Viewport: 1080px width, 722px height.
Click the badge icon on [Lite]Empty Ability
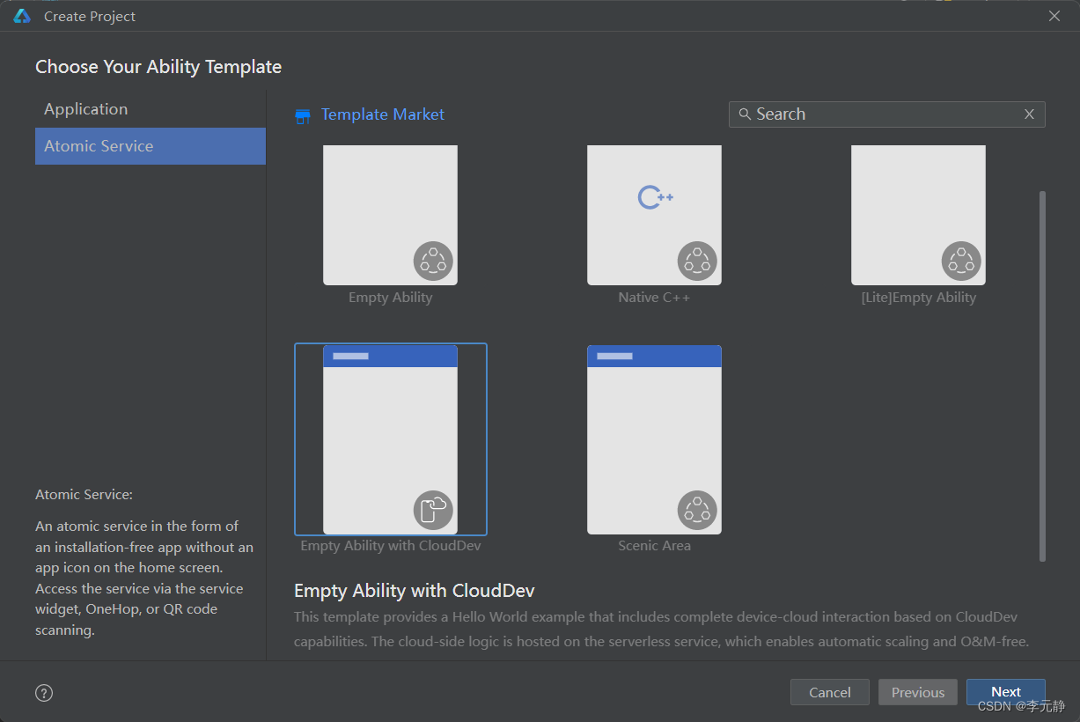point(961,261)
